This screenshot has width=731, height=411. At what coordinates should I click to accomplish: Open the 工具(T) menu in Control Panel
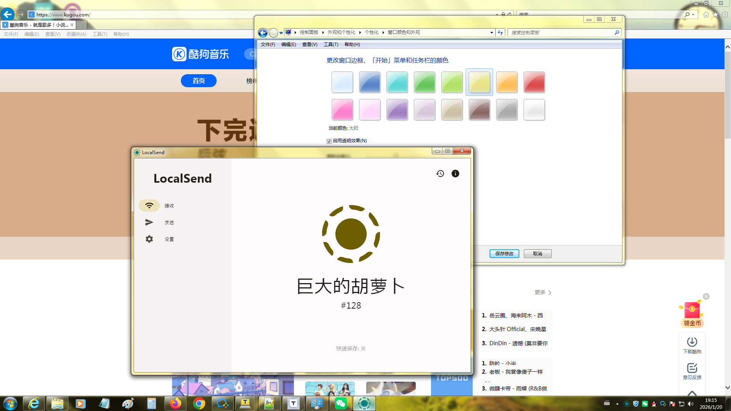click(x=330, y=45)
